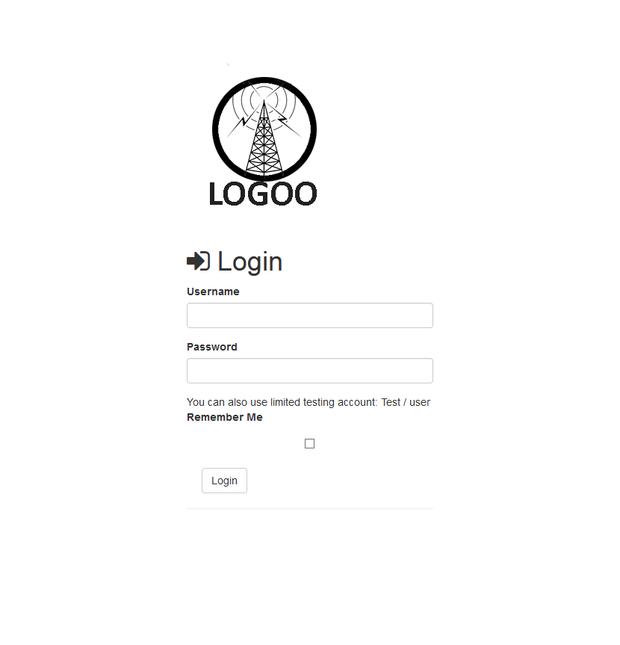Click the large Login heading text

[x=250, y=262]
